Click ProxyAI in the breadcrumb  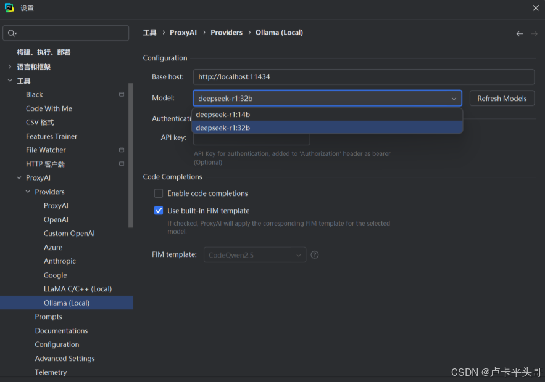(x=183, y=33)
